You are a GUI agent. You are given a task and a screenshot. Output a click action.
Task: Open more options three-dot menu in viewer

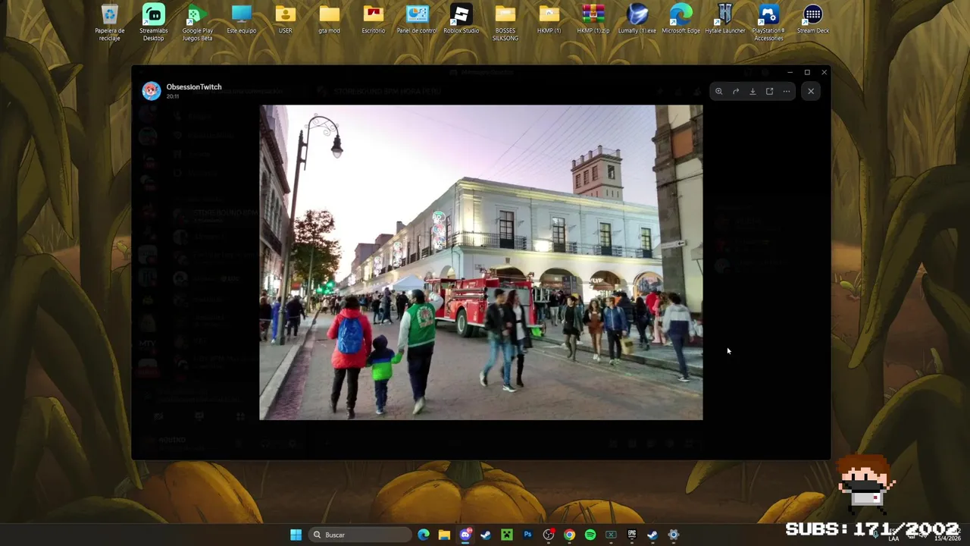tap(787, 92)
